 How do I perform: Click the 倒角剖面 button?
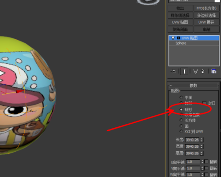pos(180,30)
